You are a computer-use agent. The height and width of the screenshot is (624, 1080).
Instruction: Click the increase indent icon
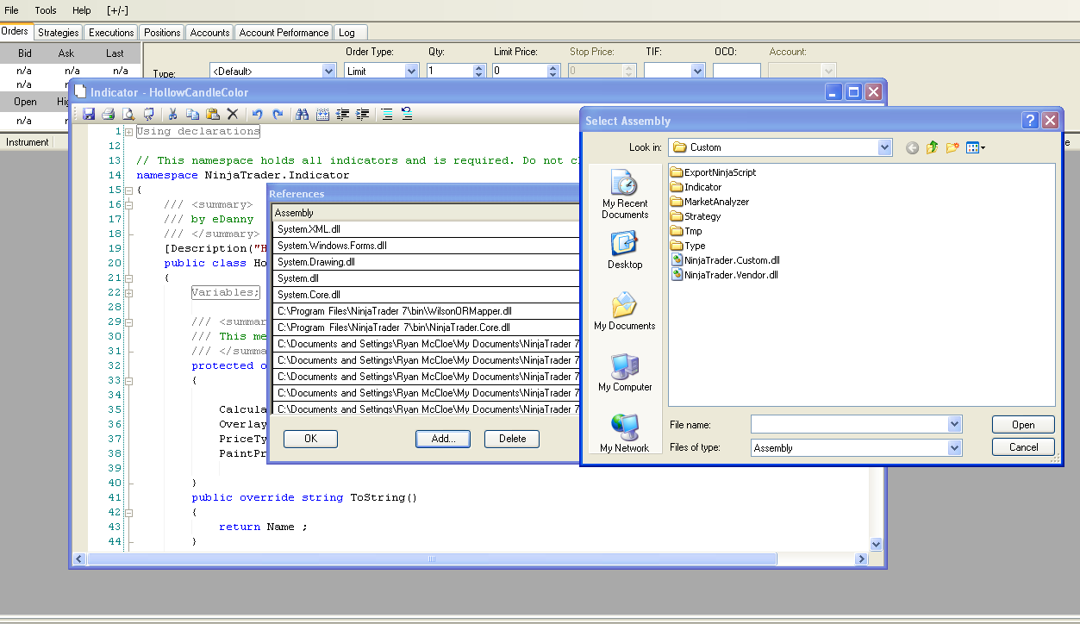pos(363,114)
